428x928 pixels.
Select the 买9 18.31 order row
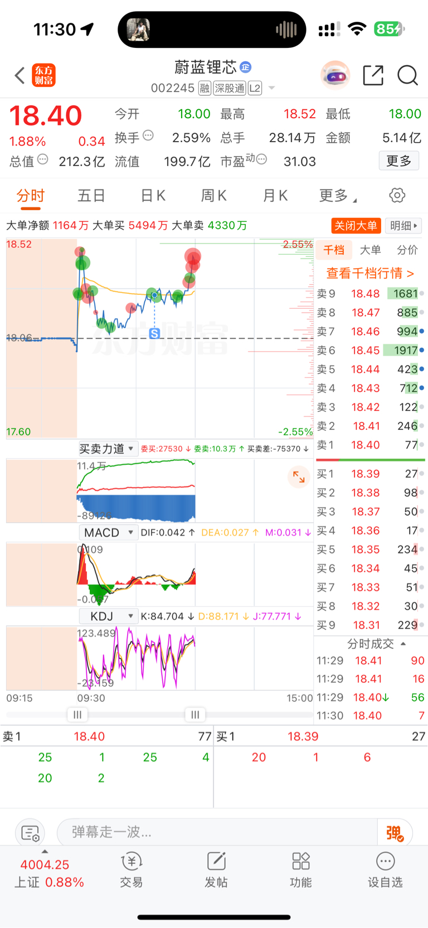(371, 625)
